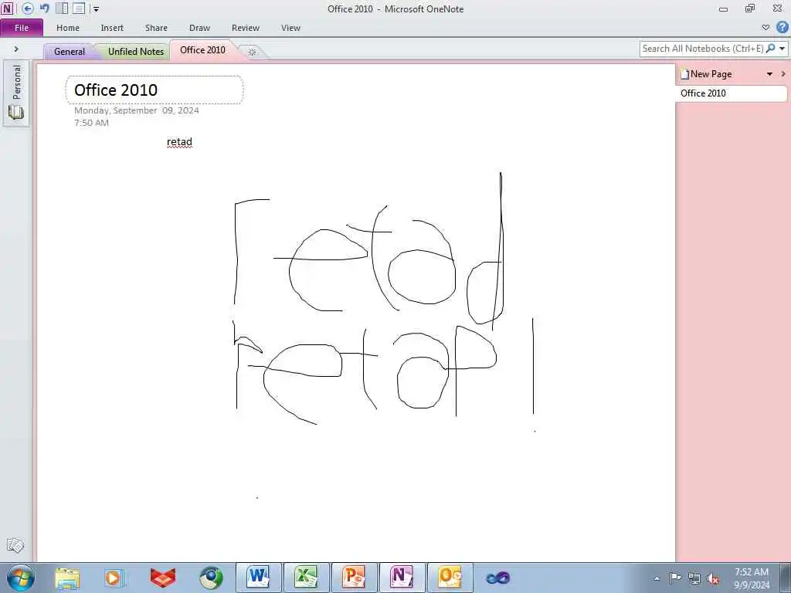Open the Home ribbon tab

click(68, 28)
